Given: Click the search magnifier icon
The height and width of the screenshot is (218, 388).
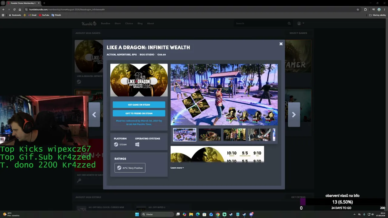Looking at the screenshot, I should click(289, 23).
